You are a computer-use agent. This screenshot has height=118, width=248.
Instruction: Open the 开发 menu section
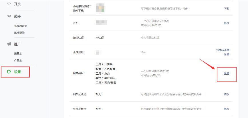coord(17,4)
